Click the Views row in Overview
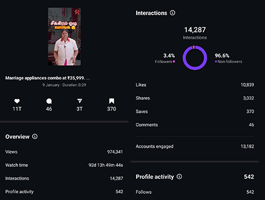The image size is (265, 200). (x=64, y=152)
